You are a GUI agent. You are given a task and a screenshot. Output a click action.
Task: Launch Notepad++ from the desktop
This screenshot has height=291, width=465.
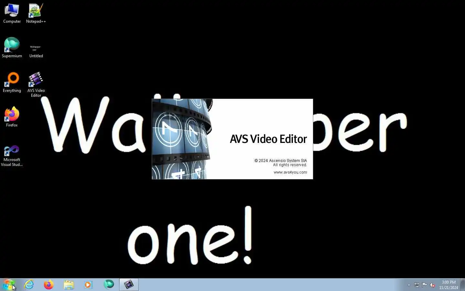[x=36, y=13]
